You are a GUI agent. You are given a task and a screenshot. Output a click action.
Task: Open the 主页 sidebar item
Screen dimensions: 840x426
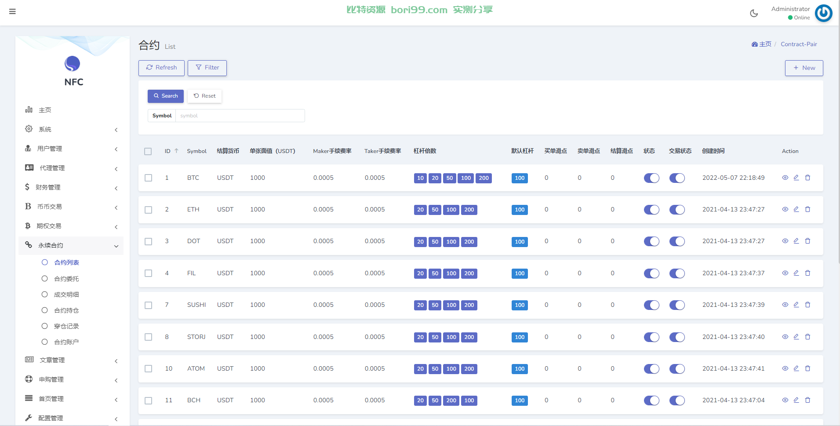(x=71, y=110)
